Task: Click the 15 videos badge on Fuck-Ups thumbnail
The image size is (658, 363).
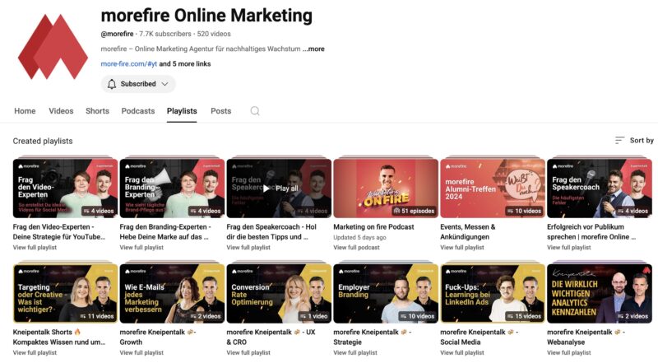Action: point(524,316)
